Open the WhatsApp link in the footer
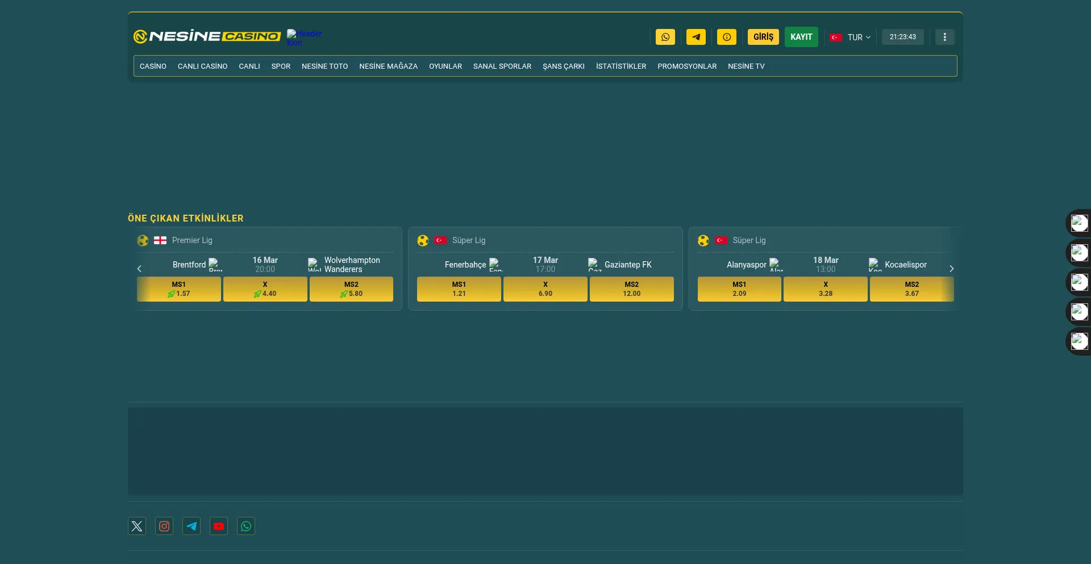This screenshot has height=564, width=1091. coord(246,526)
